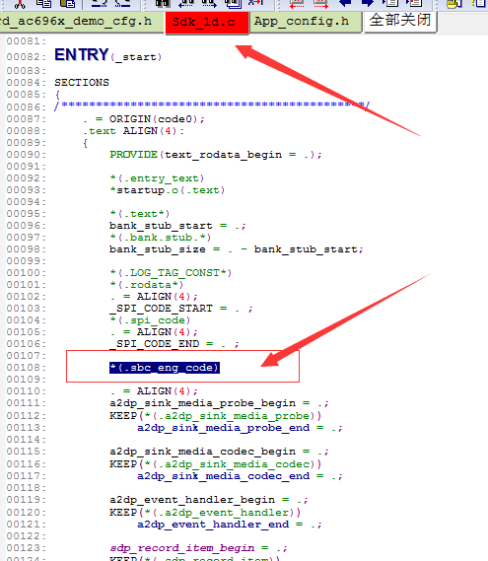
Task: Click the ENTRY keyword on line 82
Action: (x=81, y=55)
